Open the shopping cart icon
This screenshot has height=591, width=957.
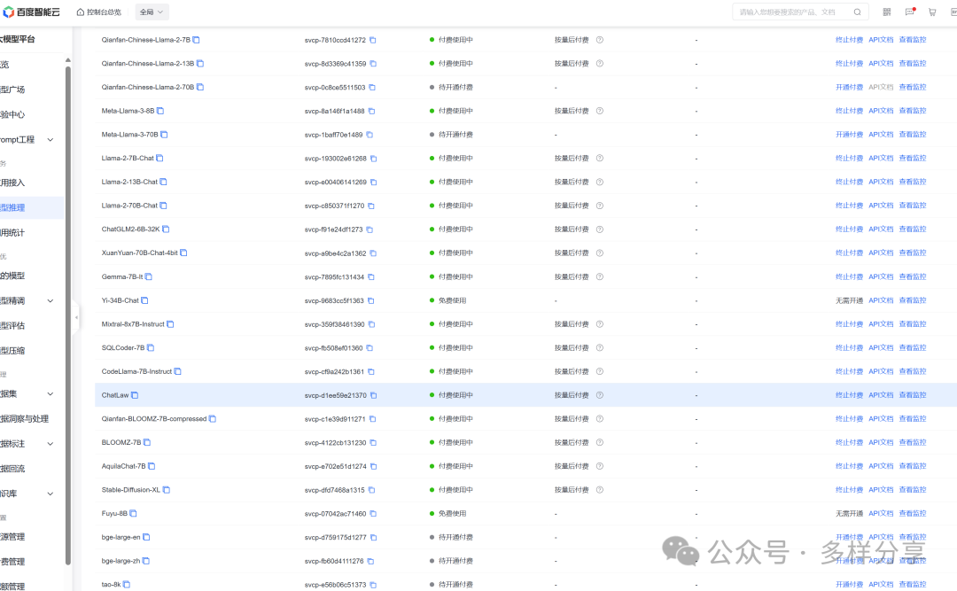(x=932, y=12)
